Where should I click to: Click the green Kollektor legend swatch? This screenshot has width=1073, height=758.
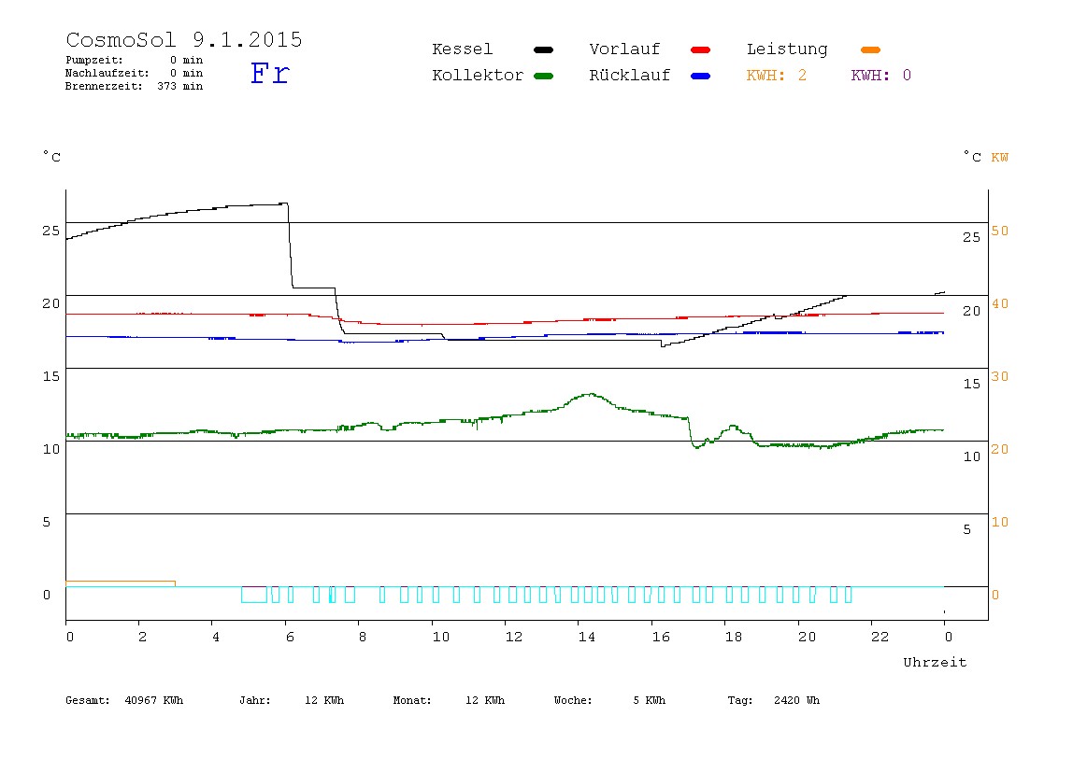543,76
